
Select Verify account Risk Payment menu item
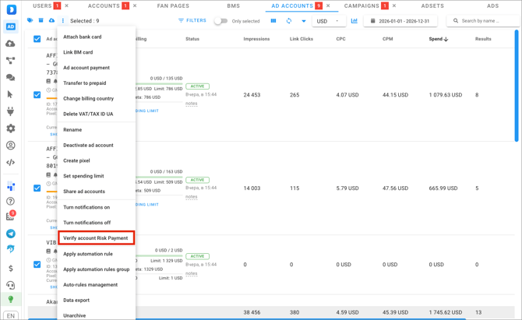click(96, 238)
